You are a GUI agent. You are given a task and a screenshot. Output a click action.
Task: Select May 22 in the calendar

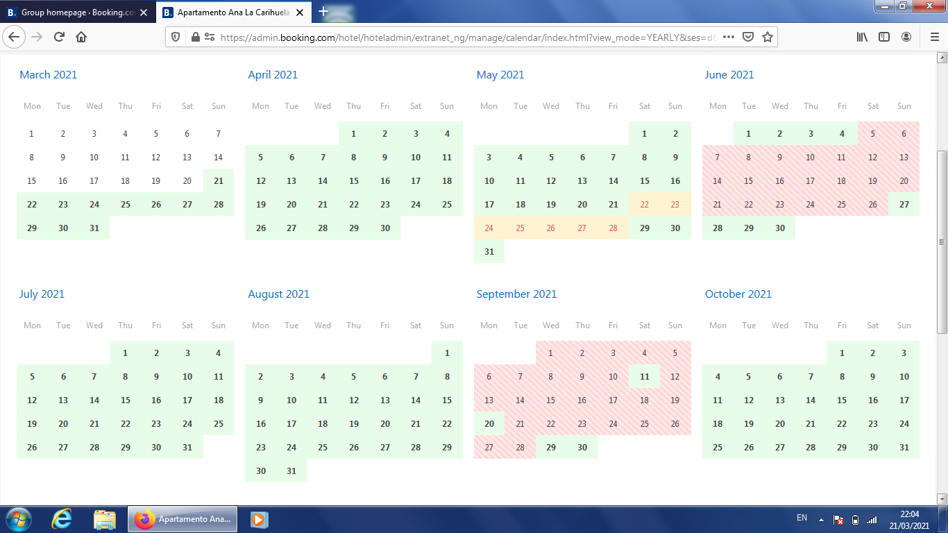(644, 204)
